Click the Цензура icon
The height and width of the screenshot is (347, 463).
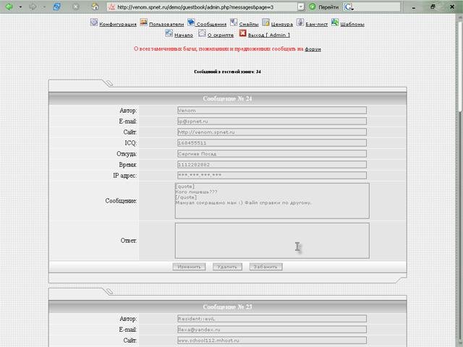(266, 22)
